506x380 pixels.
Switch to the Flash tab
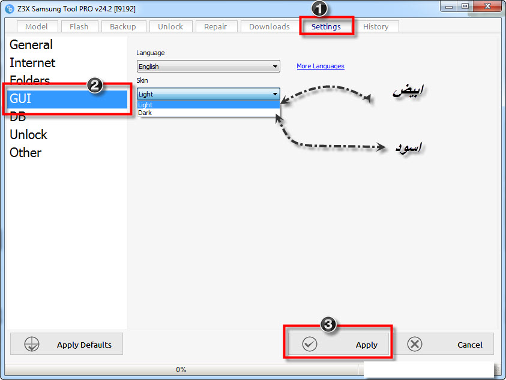click(79, 26)
